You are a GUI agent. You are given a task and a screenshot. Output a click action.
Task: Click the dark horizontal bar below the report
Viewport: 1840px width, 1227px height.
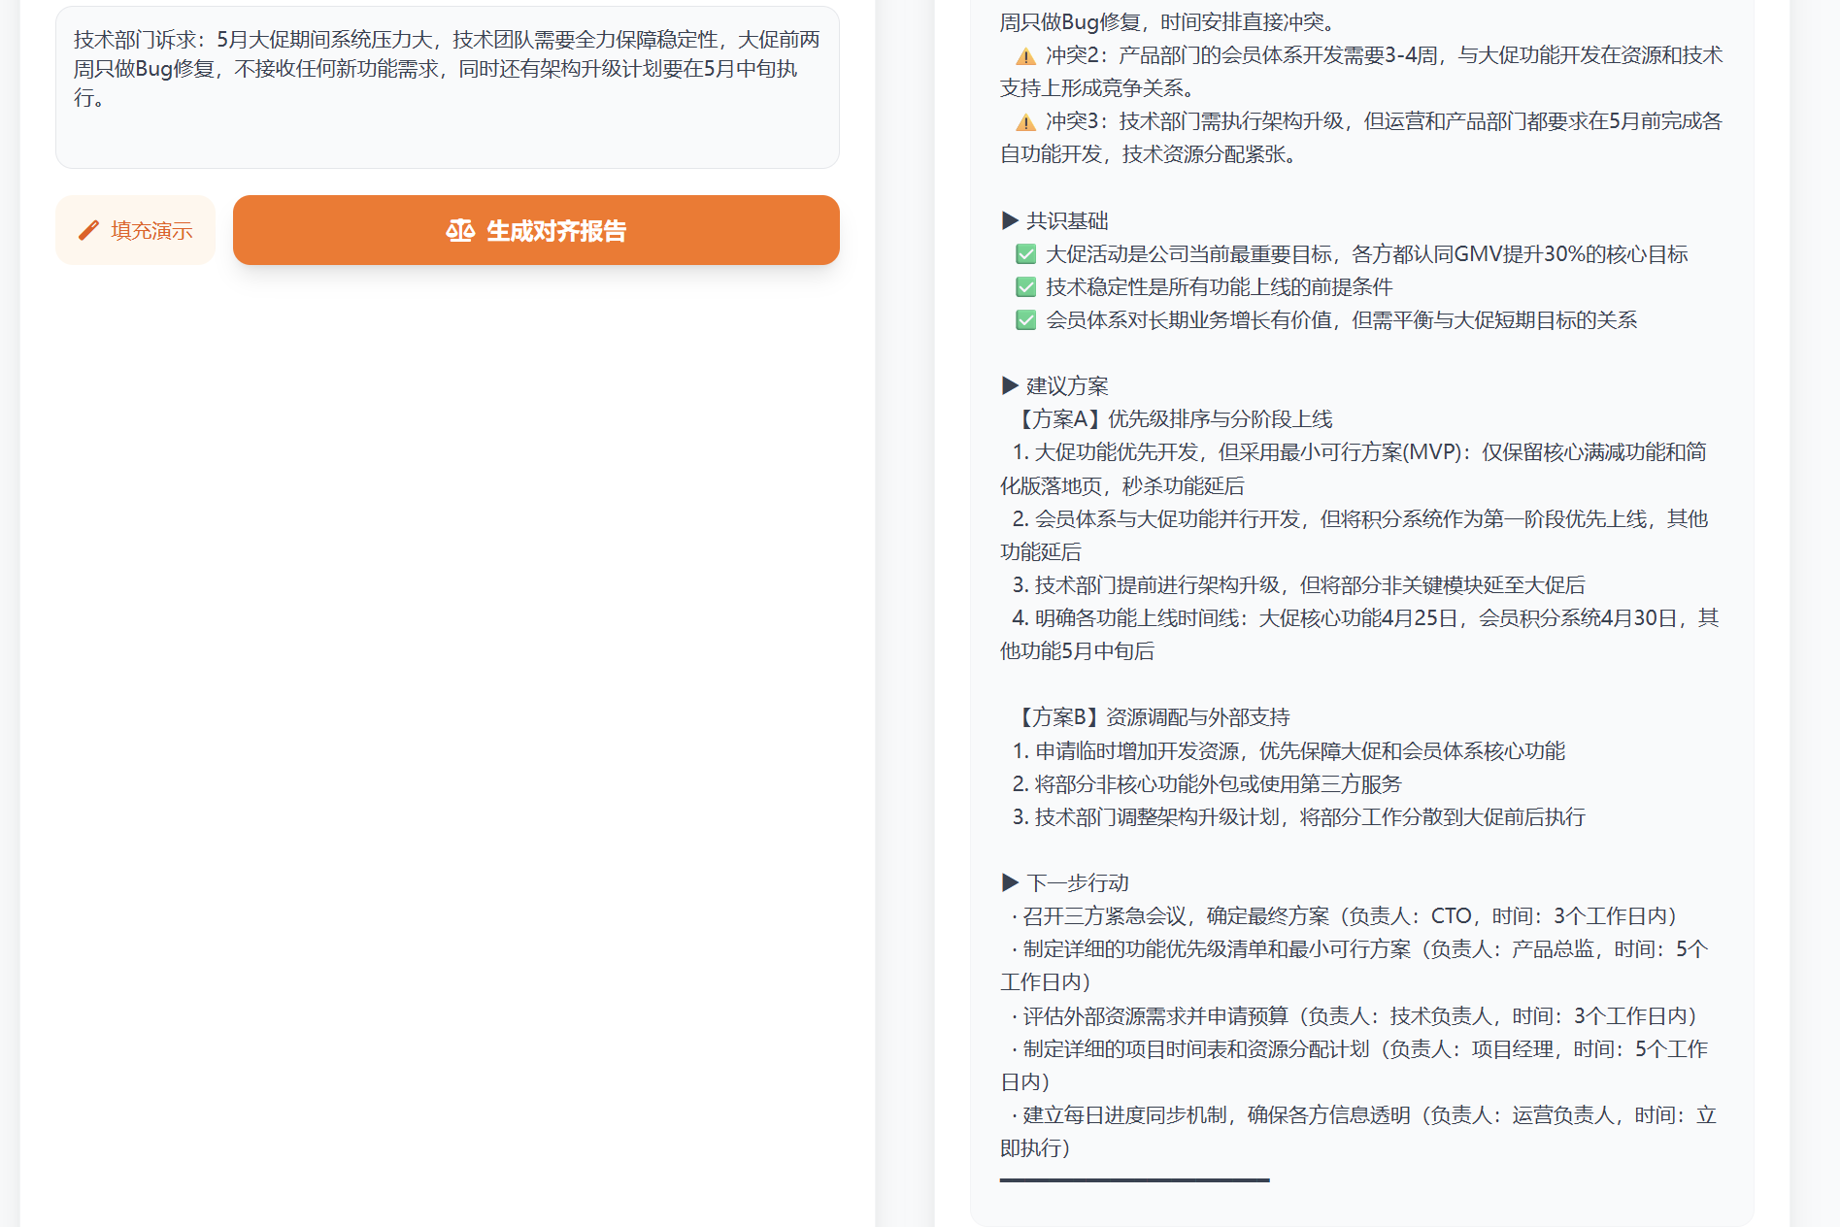(1134, 1180)
